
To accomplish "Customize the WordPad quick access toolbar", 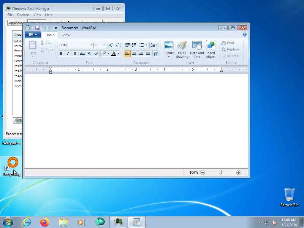I will point(56,28).
